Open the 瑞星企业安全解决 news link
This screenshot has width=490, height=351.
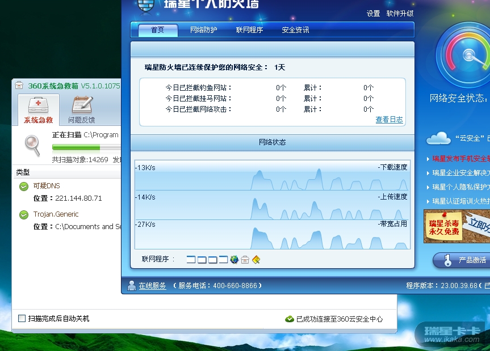(461, 173)
